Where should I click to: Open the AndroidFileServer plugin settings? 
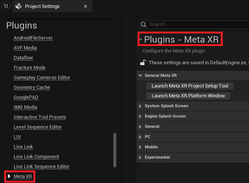(x=33, y=38)
